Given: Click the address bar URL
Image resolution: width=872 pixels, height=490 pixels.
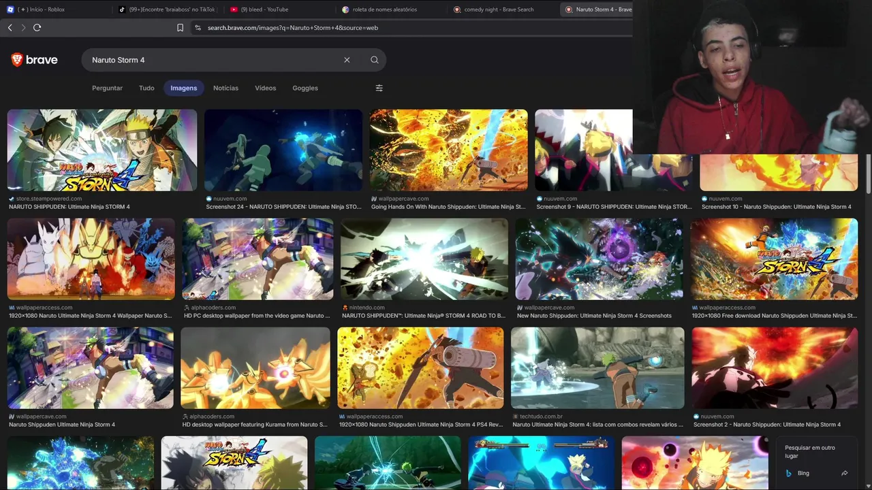Looking at the screenshot, I should click(293, 28).
